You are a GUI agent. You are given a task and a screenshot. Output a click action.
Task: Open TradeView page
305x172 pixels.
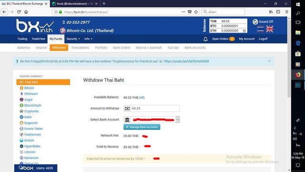pyautogui.click(x=38, y=39)
